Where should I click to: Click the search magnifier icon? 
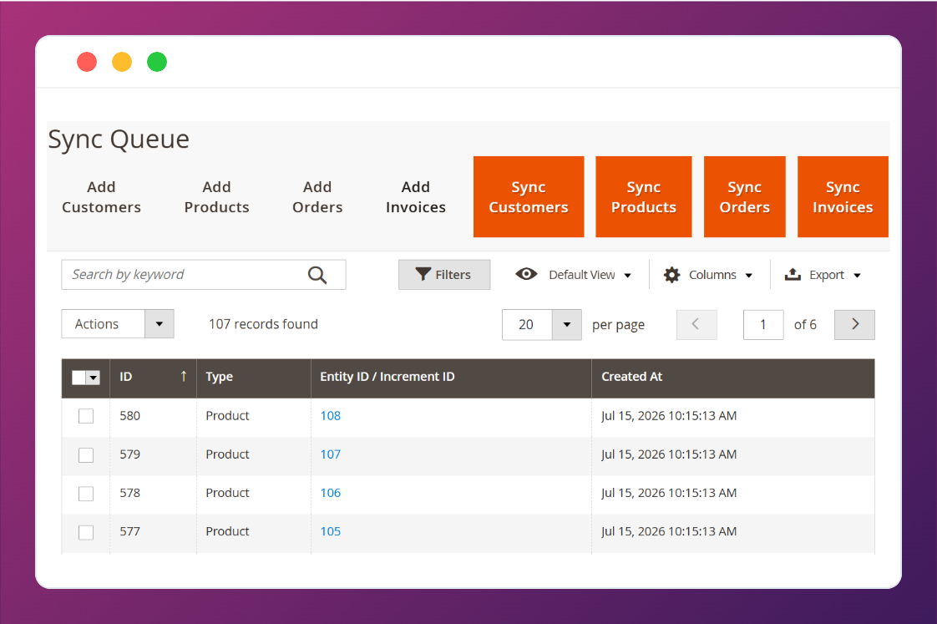(317, 275)
